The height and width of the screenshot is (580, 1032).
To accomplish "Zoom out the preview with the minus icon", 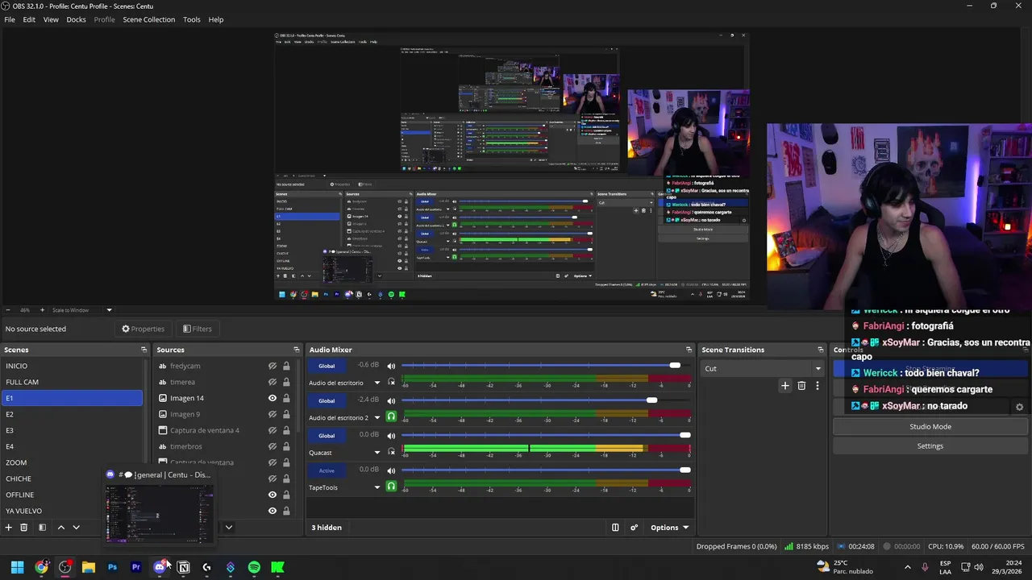I will (x=8, y=310).
